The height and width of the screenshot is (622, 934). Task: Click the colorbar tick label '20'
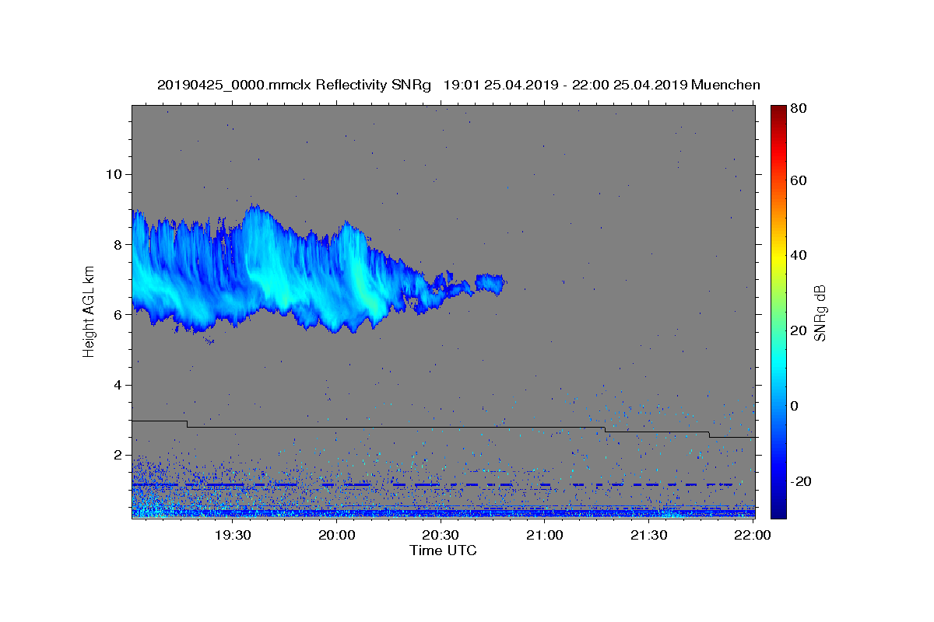point(799,331)
